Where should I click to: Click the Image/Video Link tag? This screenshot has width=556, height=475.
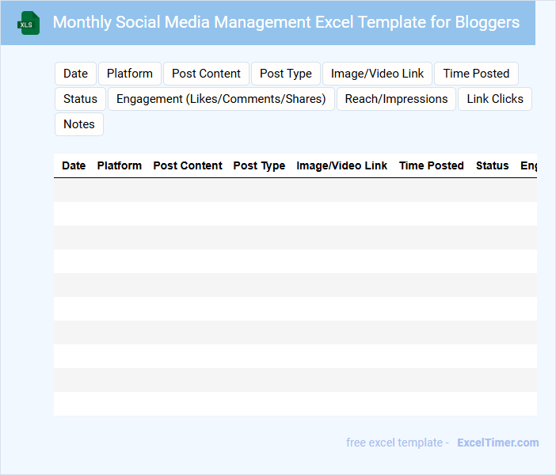tap(377, 74)
